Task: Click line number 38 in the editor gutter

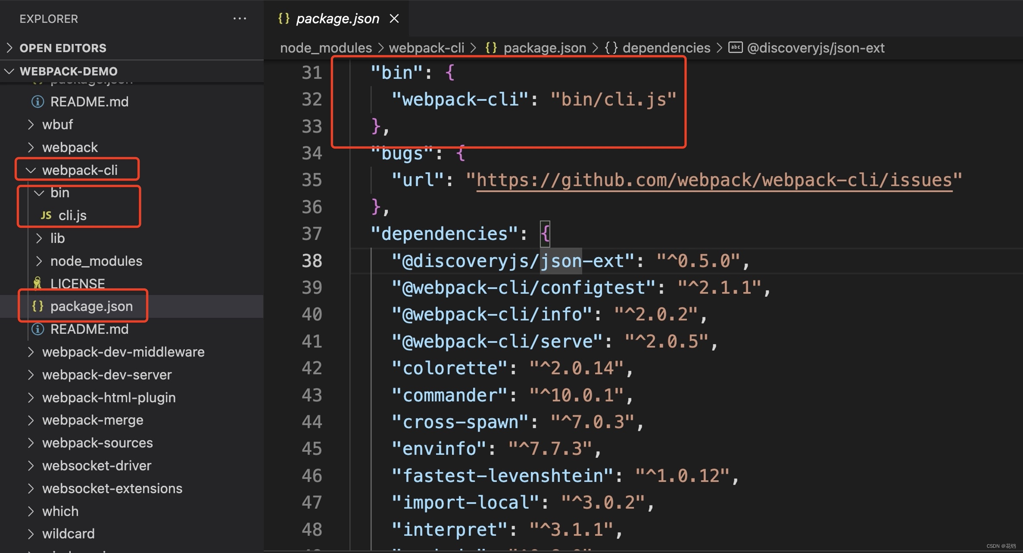Action: pyautogui.click(x=312, y=261)
